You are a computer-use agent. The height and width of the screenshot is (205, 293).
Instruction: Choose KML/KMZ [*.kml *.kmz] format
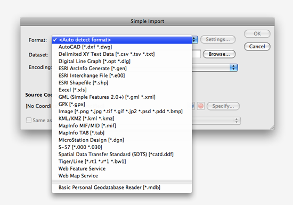(x=122, y=118)
